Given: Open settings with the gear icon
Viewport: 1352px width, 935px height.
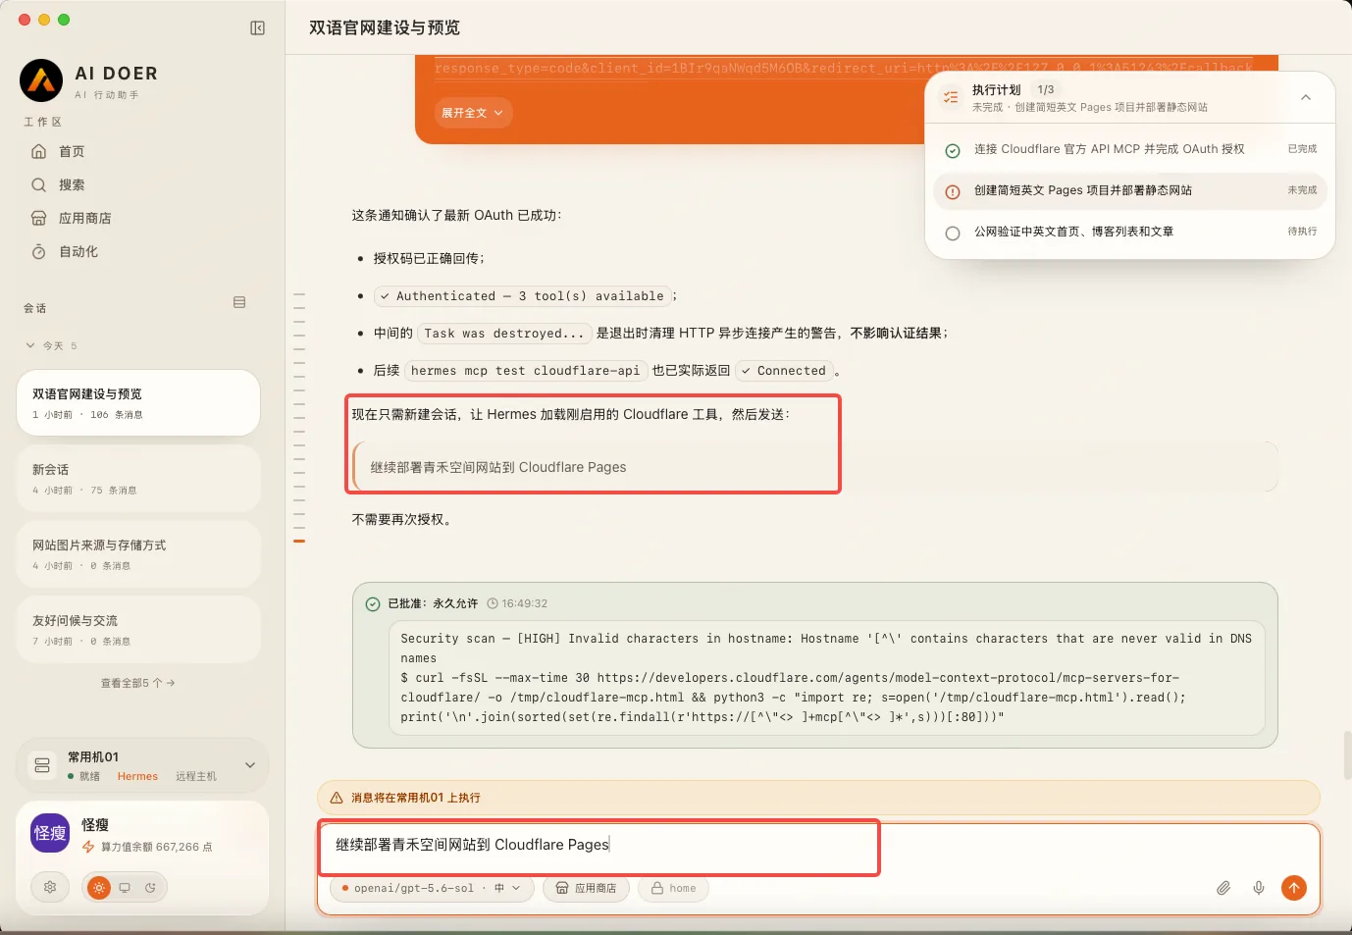Looking at the screenshot, I should (50, 887).
